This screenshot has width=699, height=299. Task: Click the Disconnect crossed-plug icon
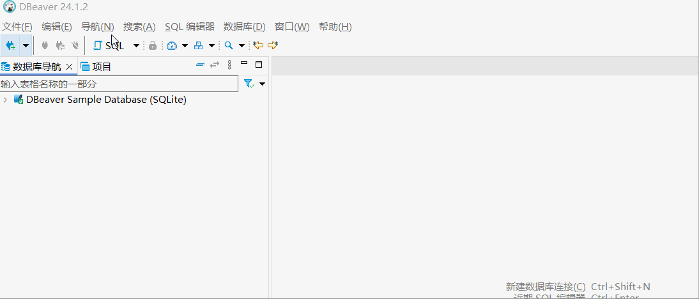tap(75, 45)
